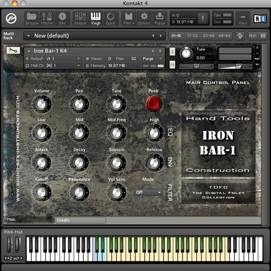Toggle the PV button in instrument header

(257, 64)
